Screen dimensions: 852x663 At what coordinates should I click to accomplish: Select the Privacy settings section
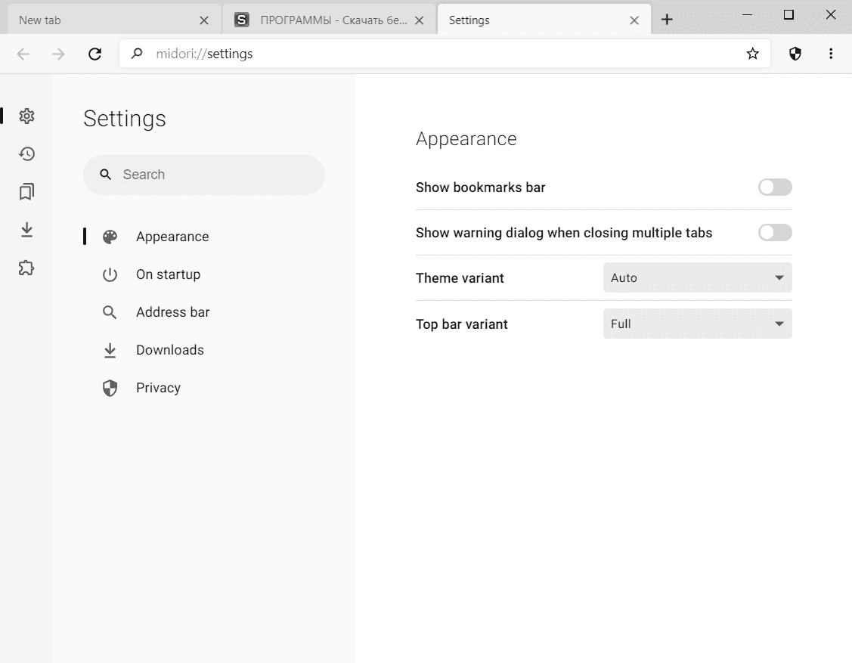point(158,388)
